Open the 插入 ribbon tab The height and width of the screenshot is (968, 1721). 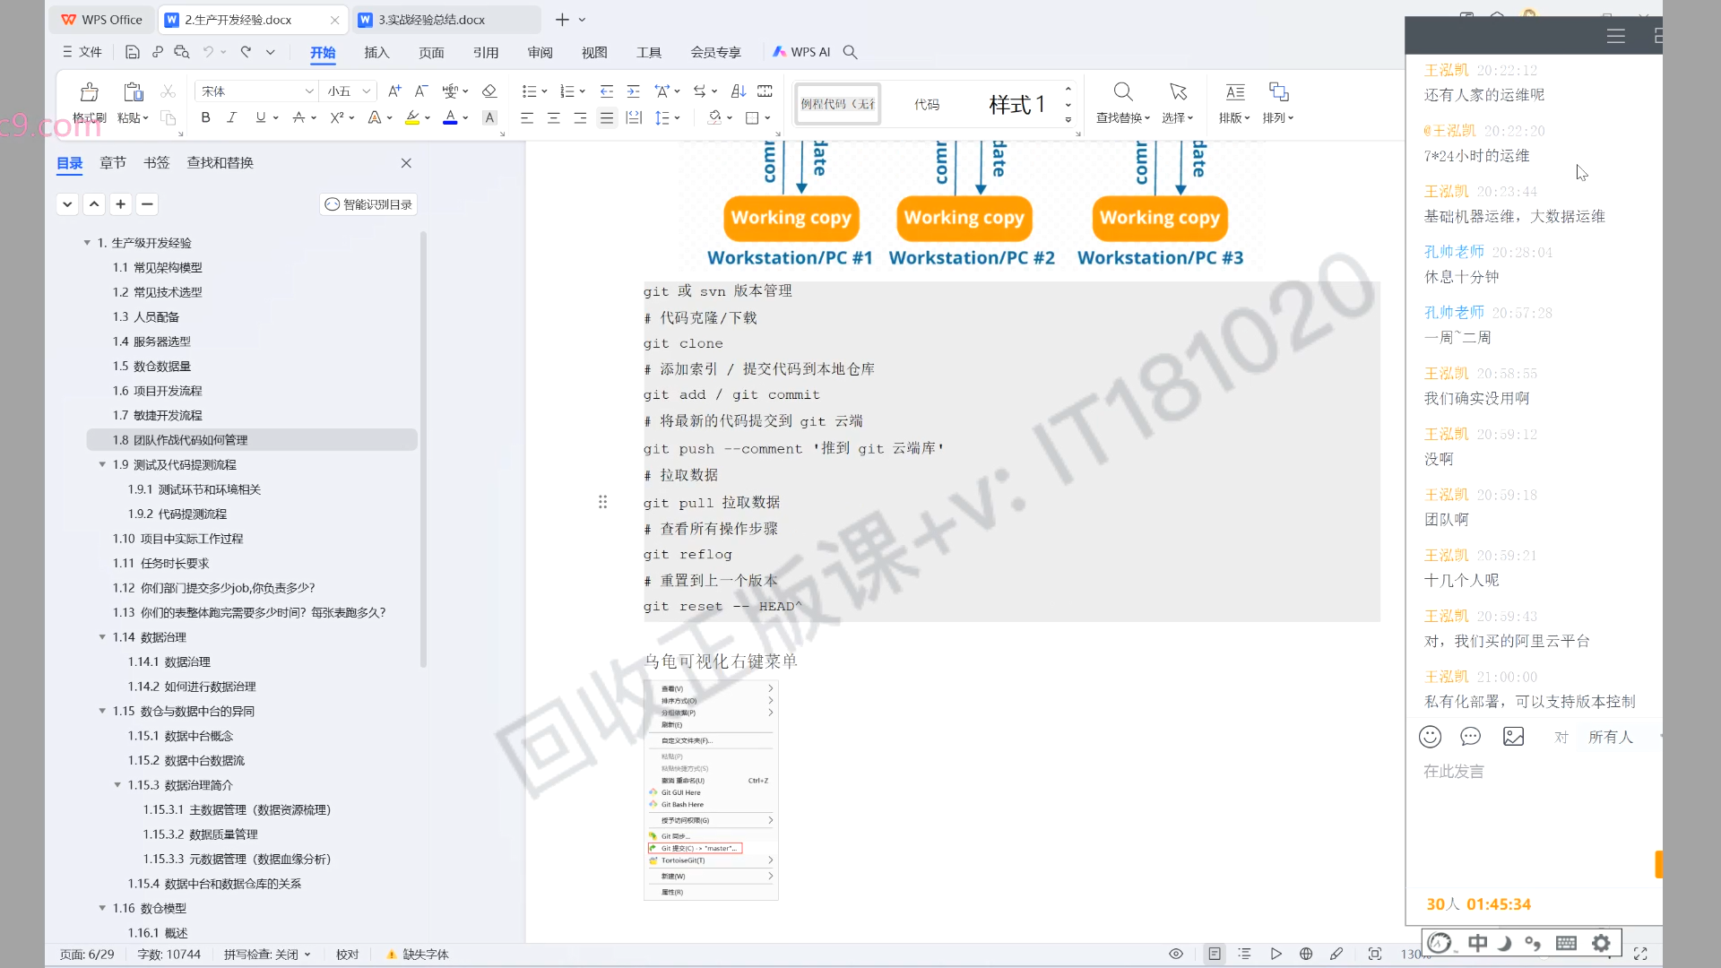[x=376, y=52]
